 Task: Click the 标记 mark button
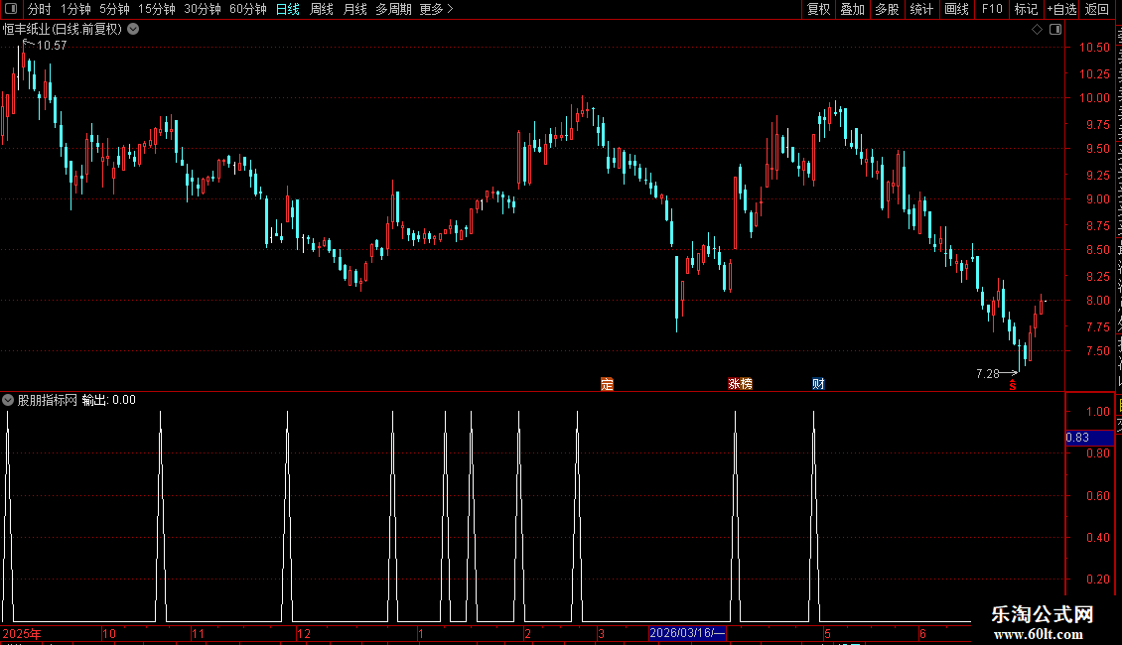(x=1026, y=9)
